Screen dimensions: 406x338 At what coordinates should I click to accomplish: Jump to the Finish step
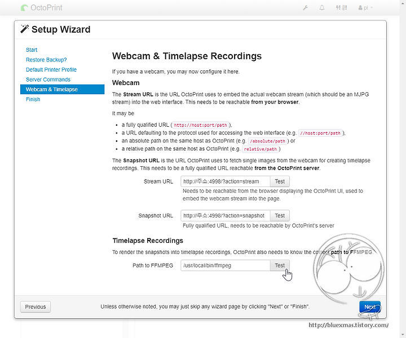coord(33,99)
